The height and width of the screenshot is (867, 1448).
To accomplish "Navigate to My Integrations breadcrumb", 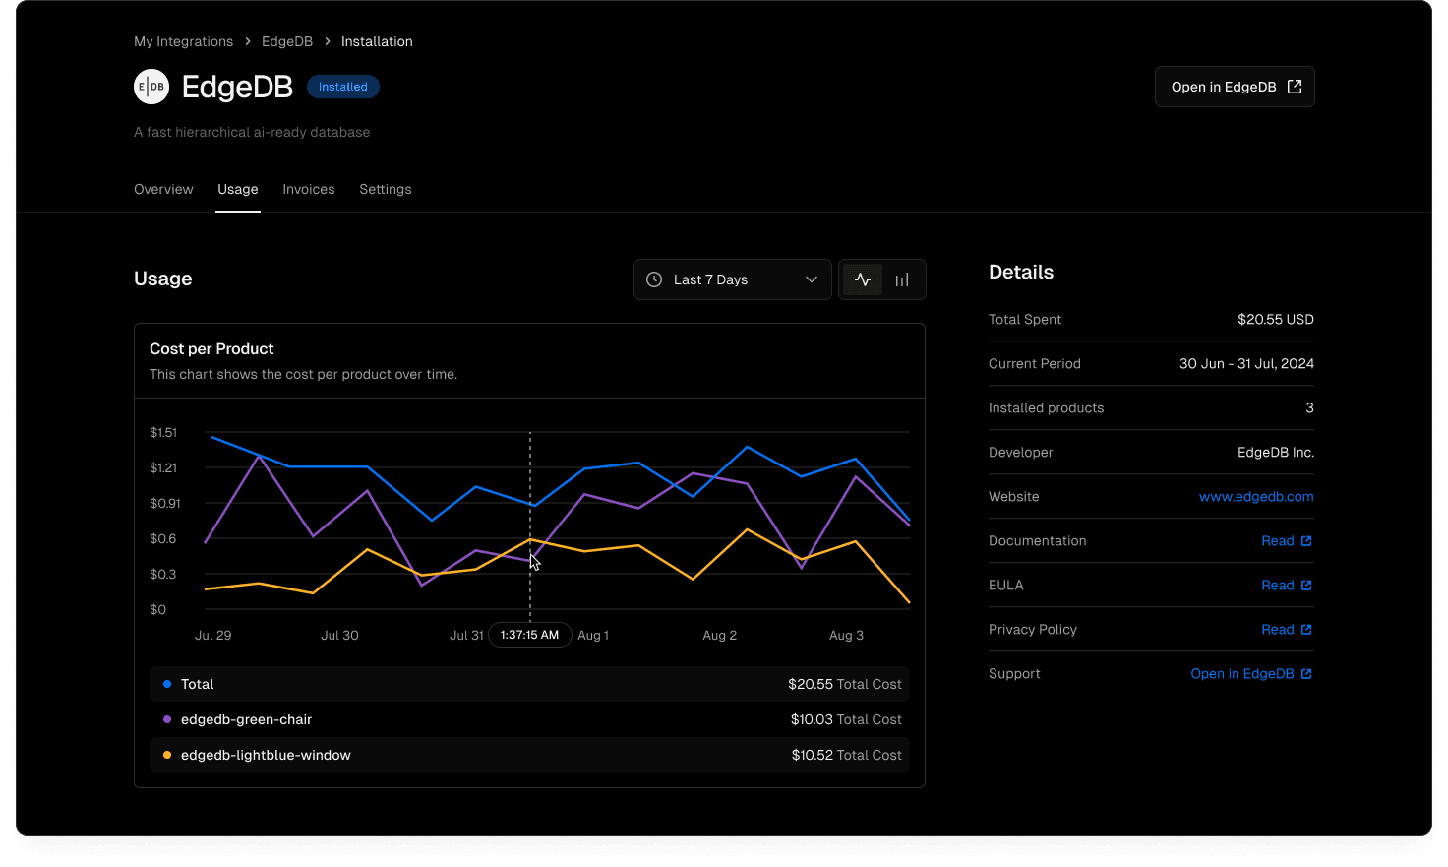I will (183, 41).
